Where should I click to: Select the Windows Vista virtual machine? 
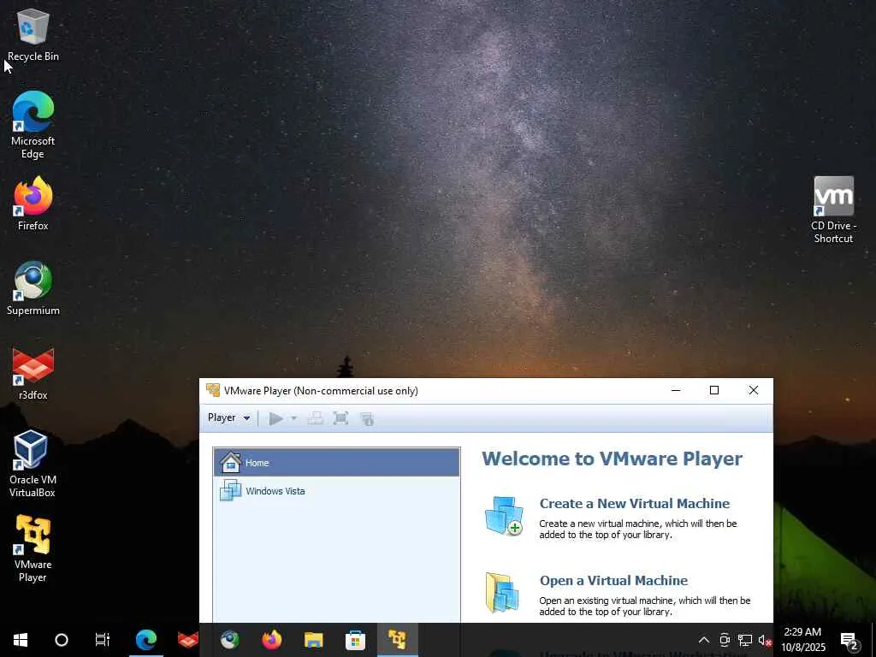[x=337, y=490]
